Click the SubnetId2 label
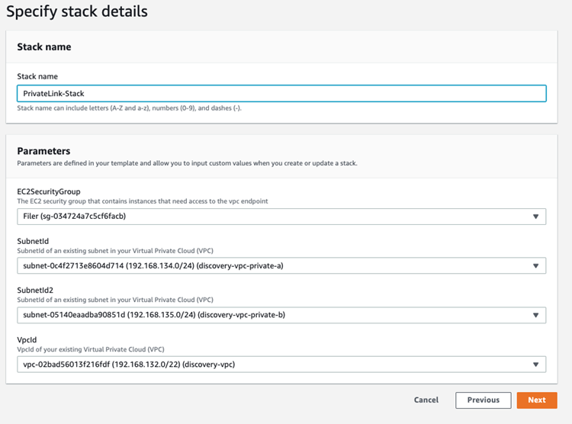This screenshot has height=424, width=572. tap(35, 290)
